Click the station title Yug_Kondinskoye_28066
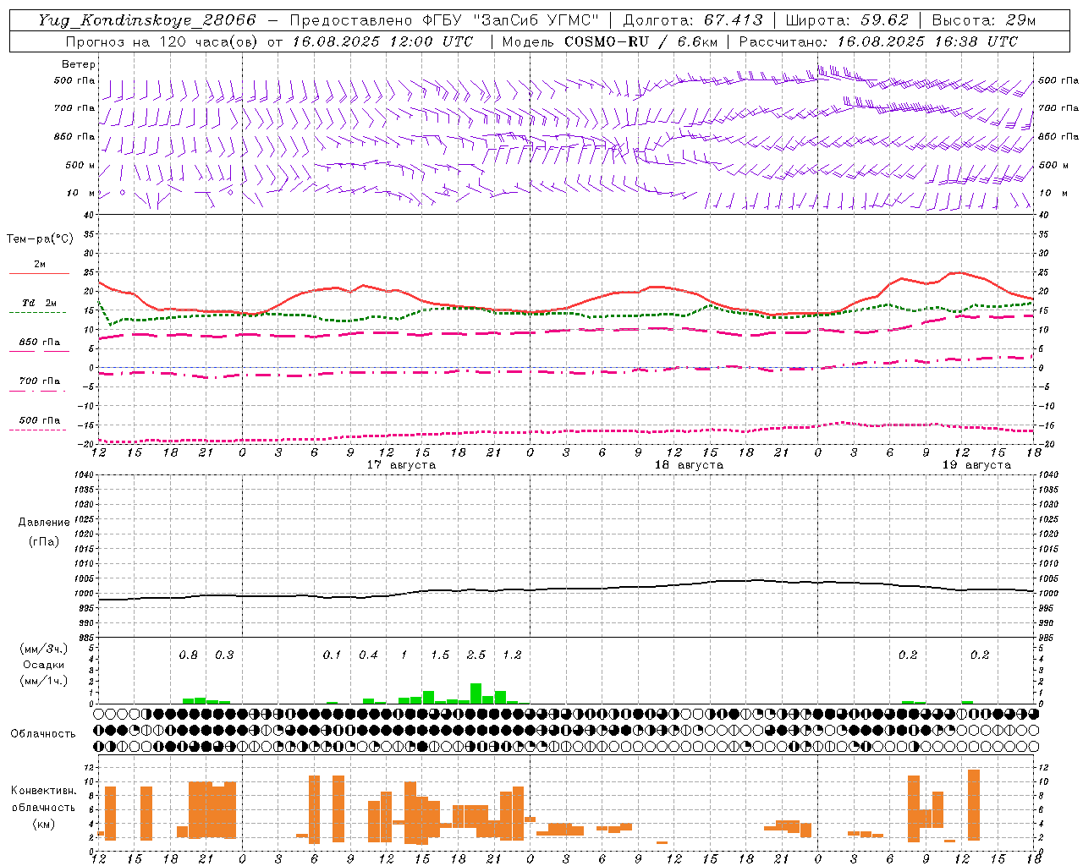 147,20
